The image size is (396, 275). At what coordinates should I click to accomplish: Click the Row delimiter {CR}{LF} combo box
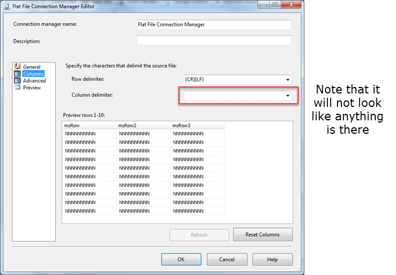[x=237, y=80]
